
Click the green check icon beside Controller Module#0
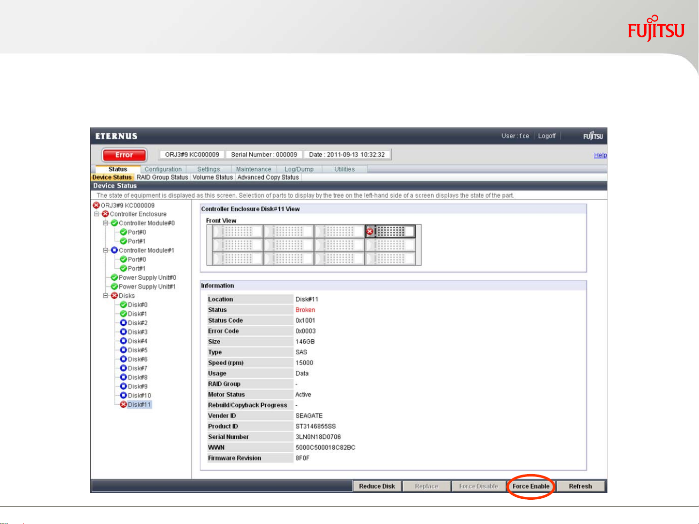tap(114, 223)
